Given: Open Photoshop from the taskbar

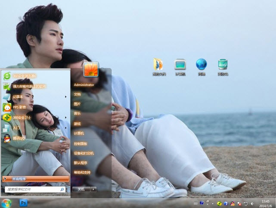Looking at the screenshot, I should tap(23, 203).
